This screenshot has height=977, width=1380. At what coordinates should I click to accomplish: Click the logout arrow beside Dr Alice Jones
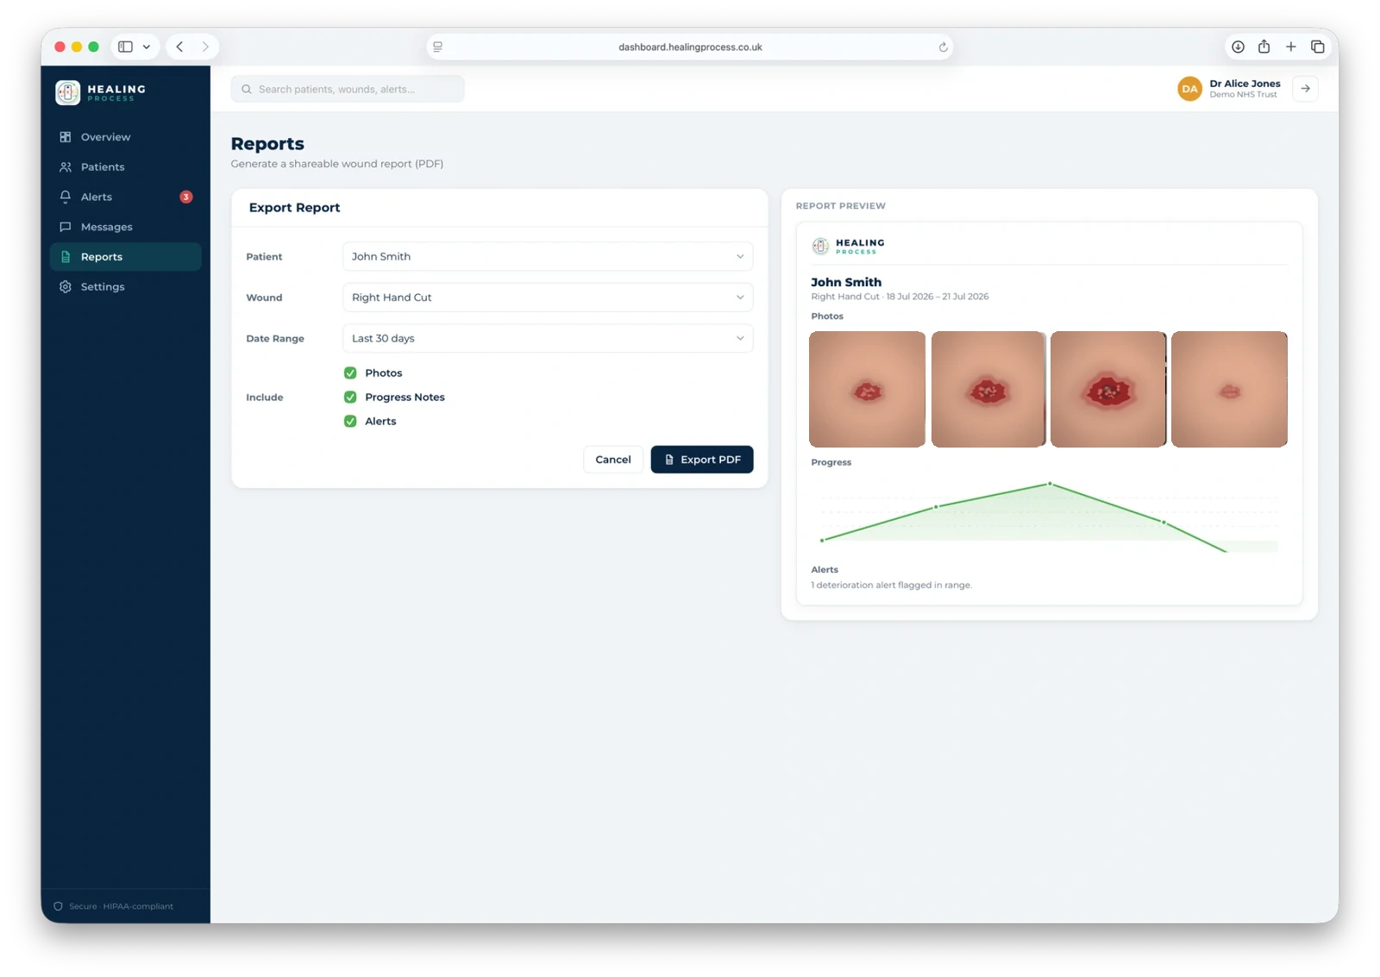[x=1305, y=89]
